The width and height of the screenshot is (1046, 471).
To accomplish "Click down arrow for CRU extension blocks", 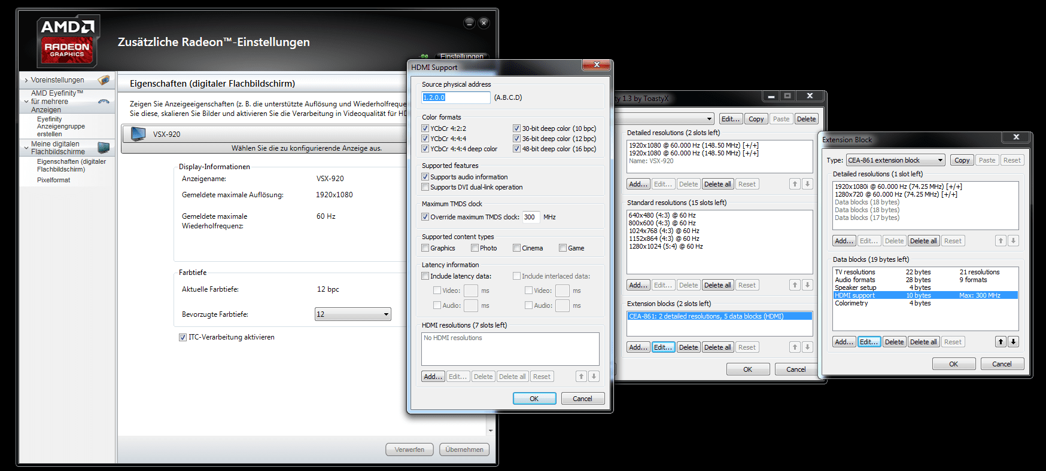I will (x=807, y=347).
